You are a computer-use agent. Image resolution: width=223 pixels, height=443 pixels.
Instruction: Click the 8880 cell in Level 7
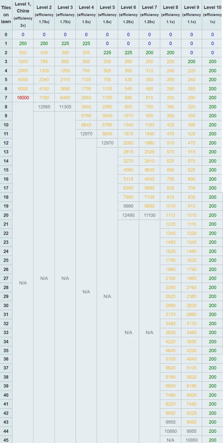pos(150,206)
